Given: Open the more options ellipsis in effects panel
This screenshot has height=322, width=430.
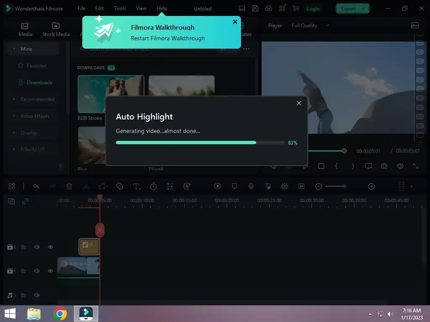Looking at the screenshot, I should click(x=246, y=49).
